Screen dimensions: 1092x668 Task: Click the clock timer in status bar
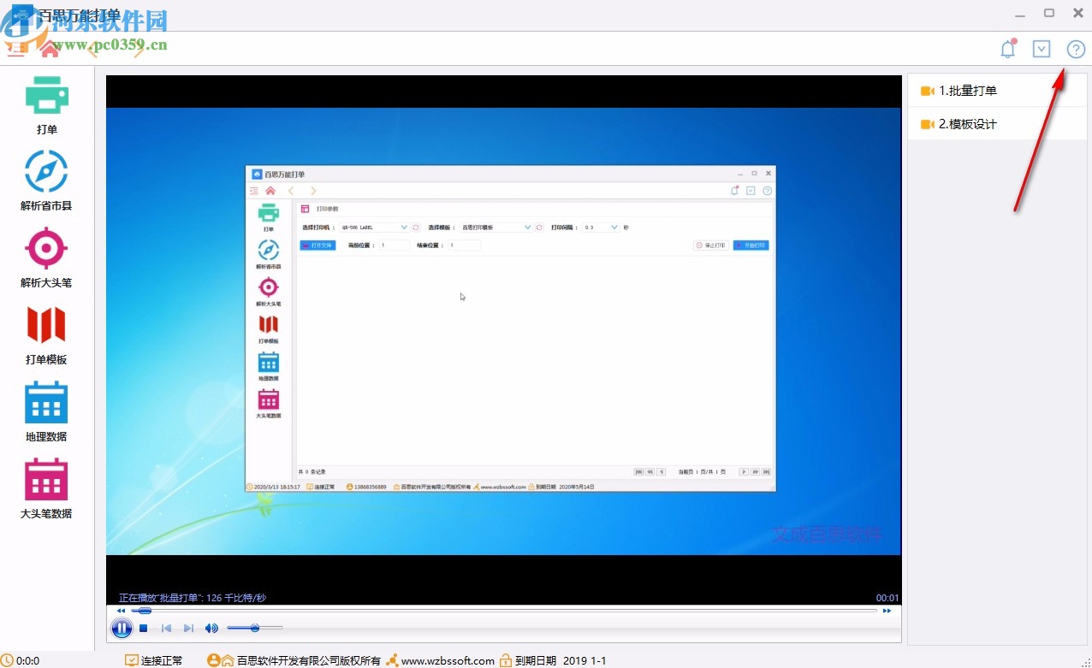click(x=21, y=660)
